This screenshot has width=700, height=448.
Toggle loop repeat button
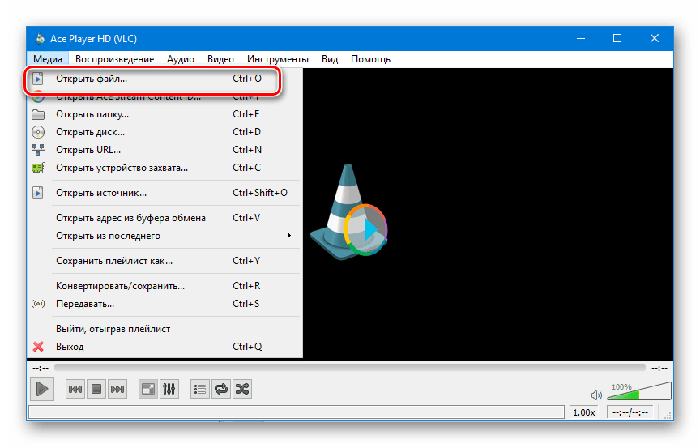pos(220,389)
